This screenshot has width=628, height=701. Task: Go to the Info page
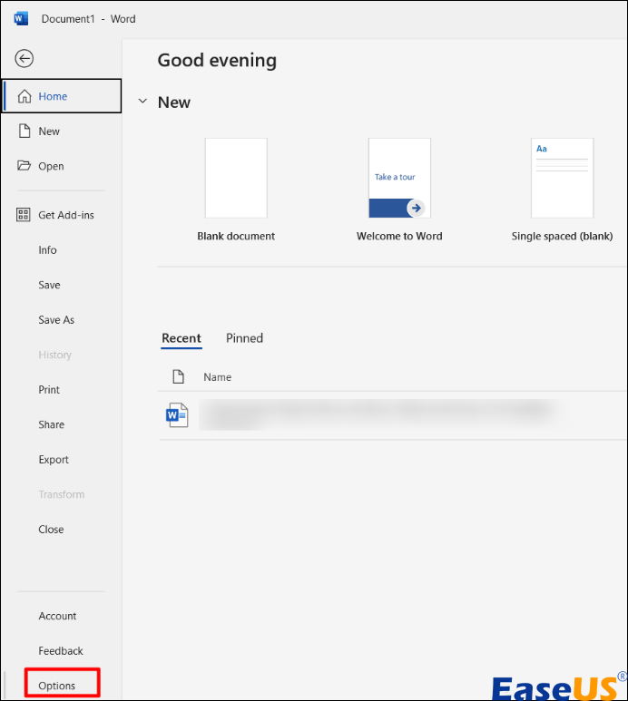tap(62, 250)
